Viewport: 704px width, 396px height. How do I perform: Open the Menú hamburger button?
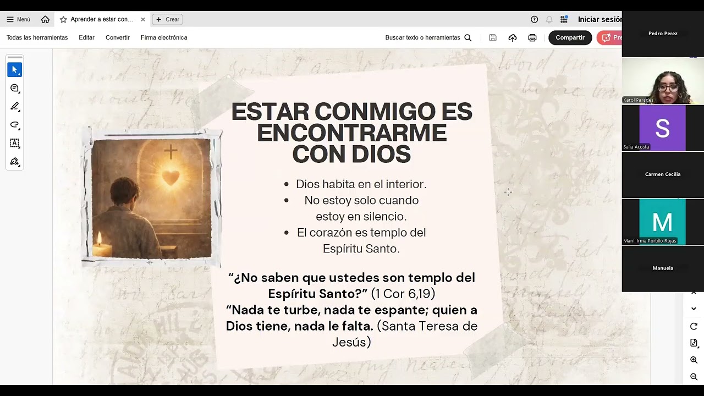[18, 19]
